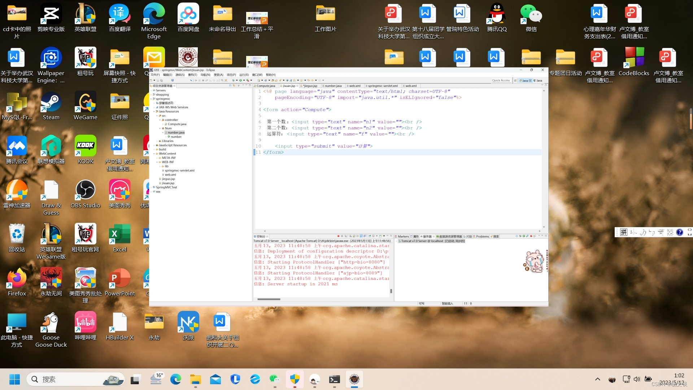Expand the Tomcat v7.0 Server entry

396,241
